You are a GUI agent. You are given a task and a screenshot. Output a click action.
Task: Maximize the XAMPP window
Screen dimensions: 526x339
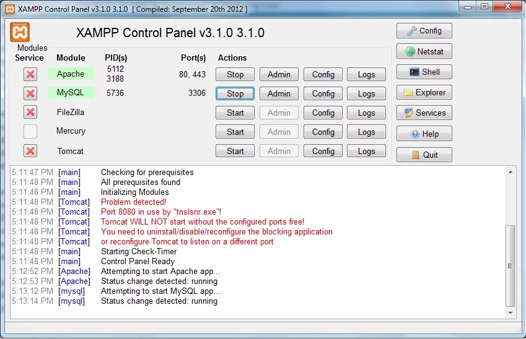pyautogui.click(x=484, y=7)
